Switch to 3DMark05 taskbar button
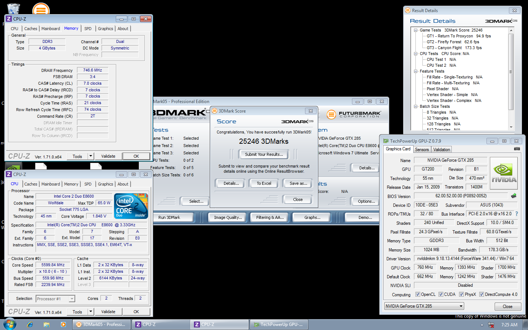This screenshot has width=528, height=330. pos(102,324)
